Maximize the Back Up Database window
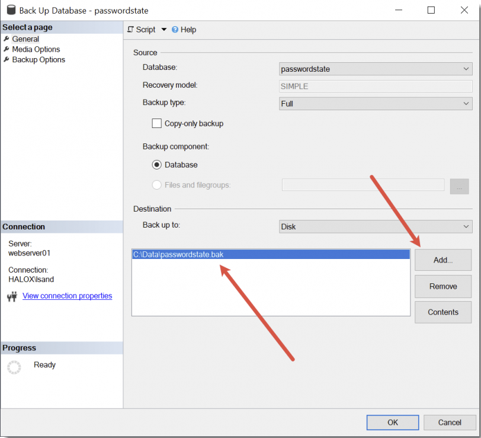 click(x=431, y=10)
